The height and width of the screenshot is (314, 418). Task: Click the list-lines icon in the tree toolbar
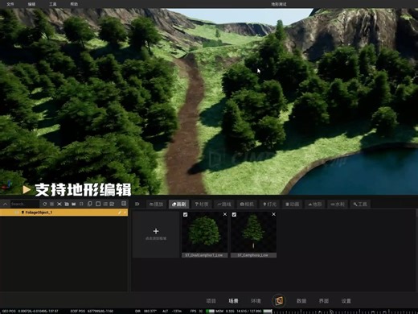[x=105, y=204]
